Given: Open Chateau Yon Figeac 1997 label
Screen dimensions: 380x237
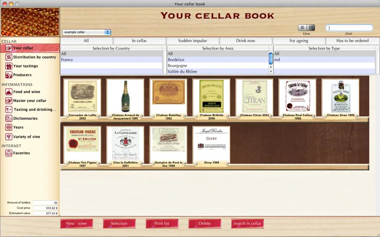Looking at the screenshot, I should [82, 145].
